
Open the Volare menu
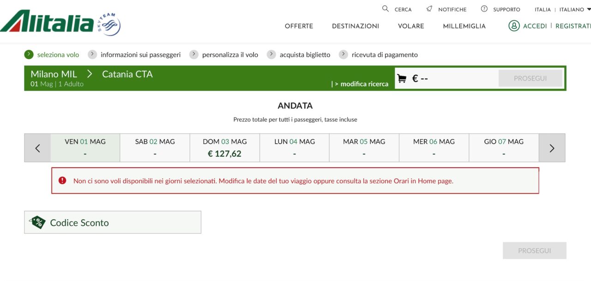tap(411, 26)
